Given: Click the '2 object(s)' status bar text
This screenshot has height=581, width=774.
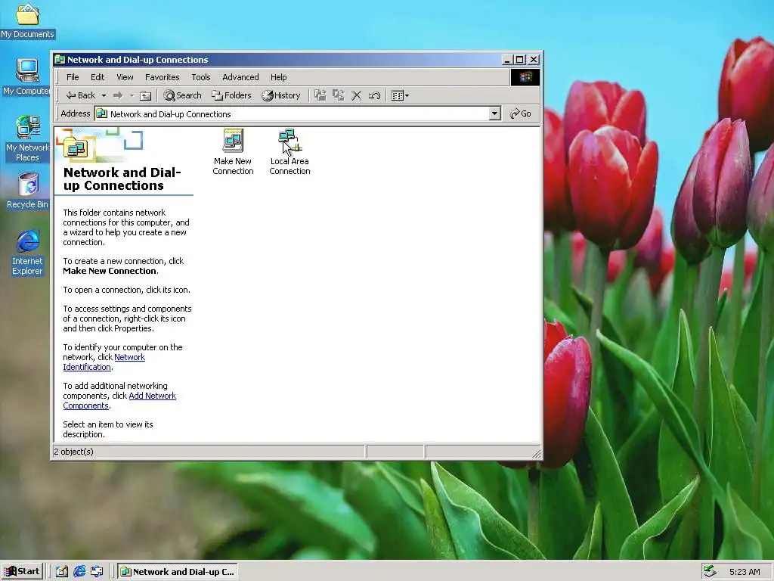Looking at the screenshot, I should click(73, 452).
